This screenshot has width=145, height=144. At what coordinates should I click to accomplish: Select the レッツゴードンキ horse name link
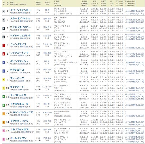(19, 53)
